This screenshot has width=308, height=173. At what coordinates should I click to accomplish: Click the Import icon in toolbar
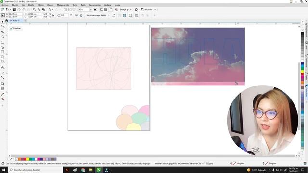pyautogui.click(x=65, y=10)
